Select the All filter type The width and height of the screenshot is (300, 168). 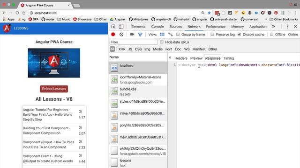tap(112, 49)
